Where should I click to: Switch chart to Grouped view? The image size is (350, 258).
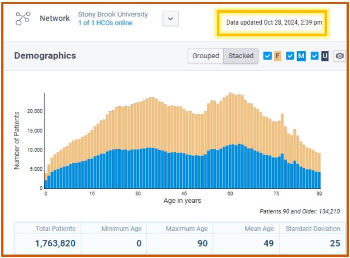coord(206,56)
